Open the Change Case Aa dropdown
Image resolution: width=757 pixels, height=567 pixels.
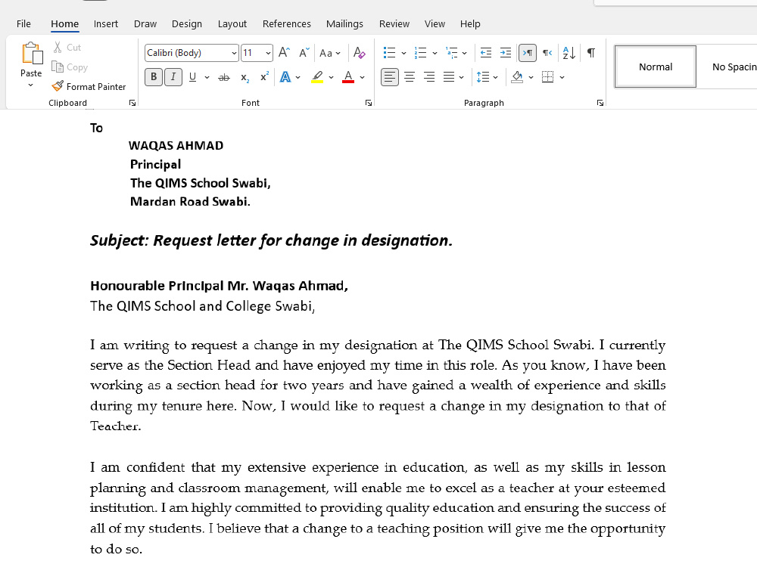click(x=330, y=53)
